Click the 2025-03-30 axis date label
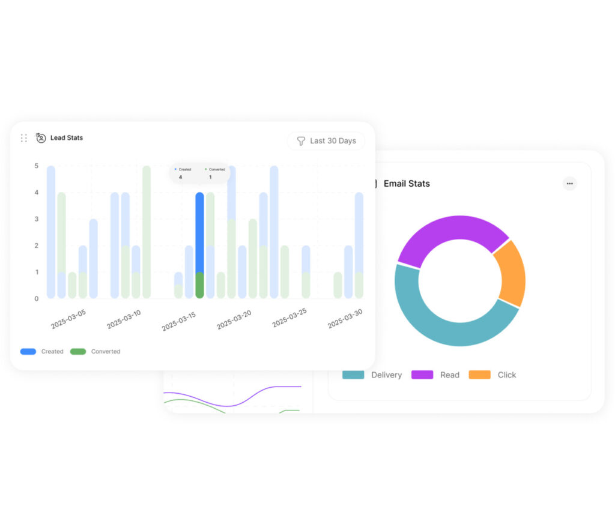Viewport: 615px width, 512px height. 345,319
